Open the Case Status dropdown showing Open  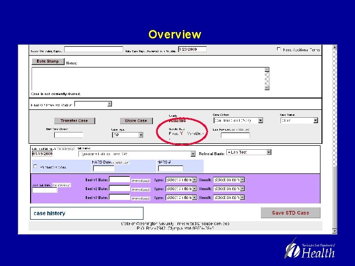click(x=299, y=121)
